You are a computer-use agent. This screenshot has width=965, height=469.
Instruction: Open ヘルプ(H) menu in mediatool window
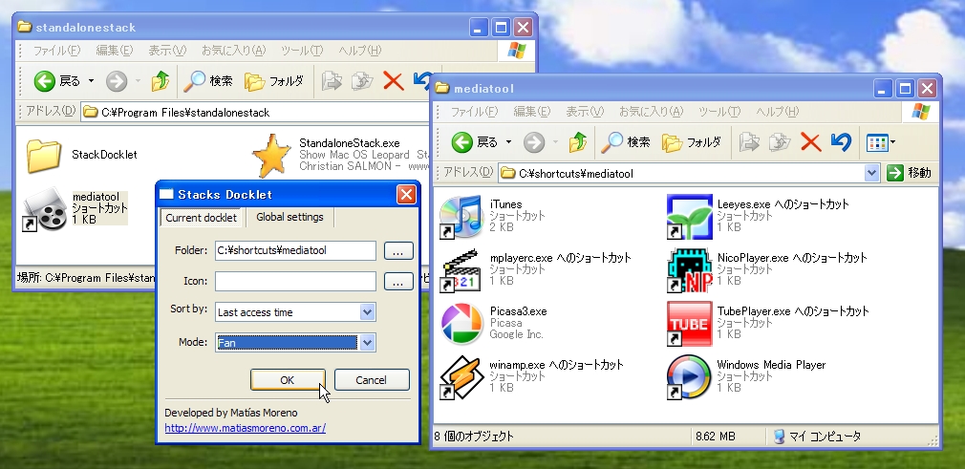pyautogui.click(x=778, y=112)
